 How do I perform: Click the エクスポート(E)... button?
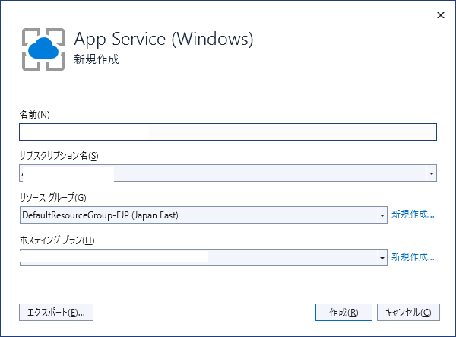tap(56, 312)
